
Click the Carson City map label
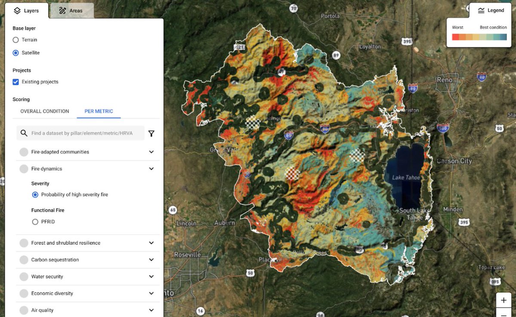(454, 161)
